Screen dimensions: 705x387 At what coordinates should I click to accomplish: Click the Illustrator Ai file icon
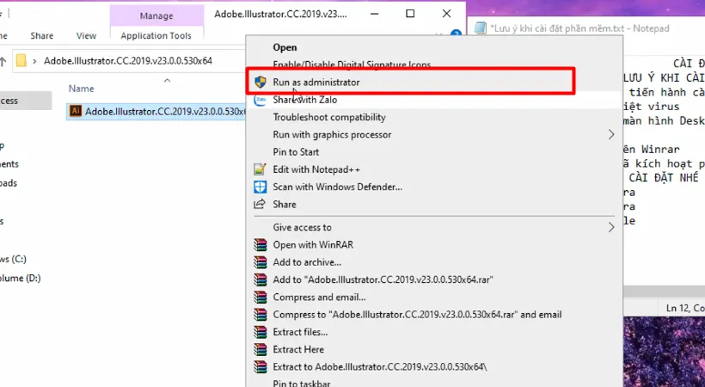pos(76,111)
